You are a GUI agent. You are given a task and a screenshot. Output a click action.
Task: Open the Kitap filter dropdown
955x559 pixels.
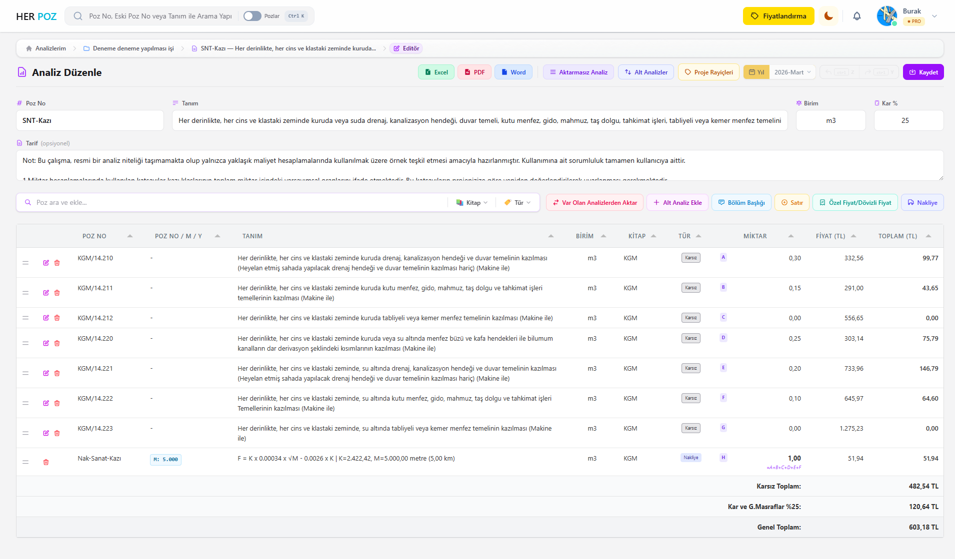coord(472,203)
